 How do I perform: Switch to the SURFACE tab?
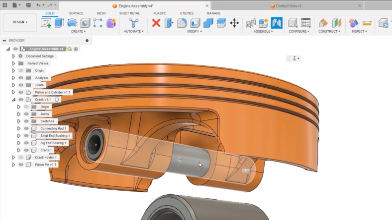click(76, 13)
